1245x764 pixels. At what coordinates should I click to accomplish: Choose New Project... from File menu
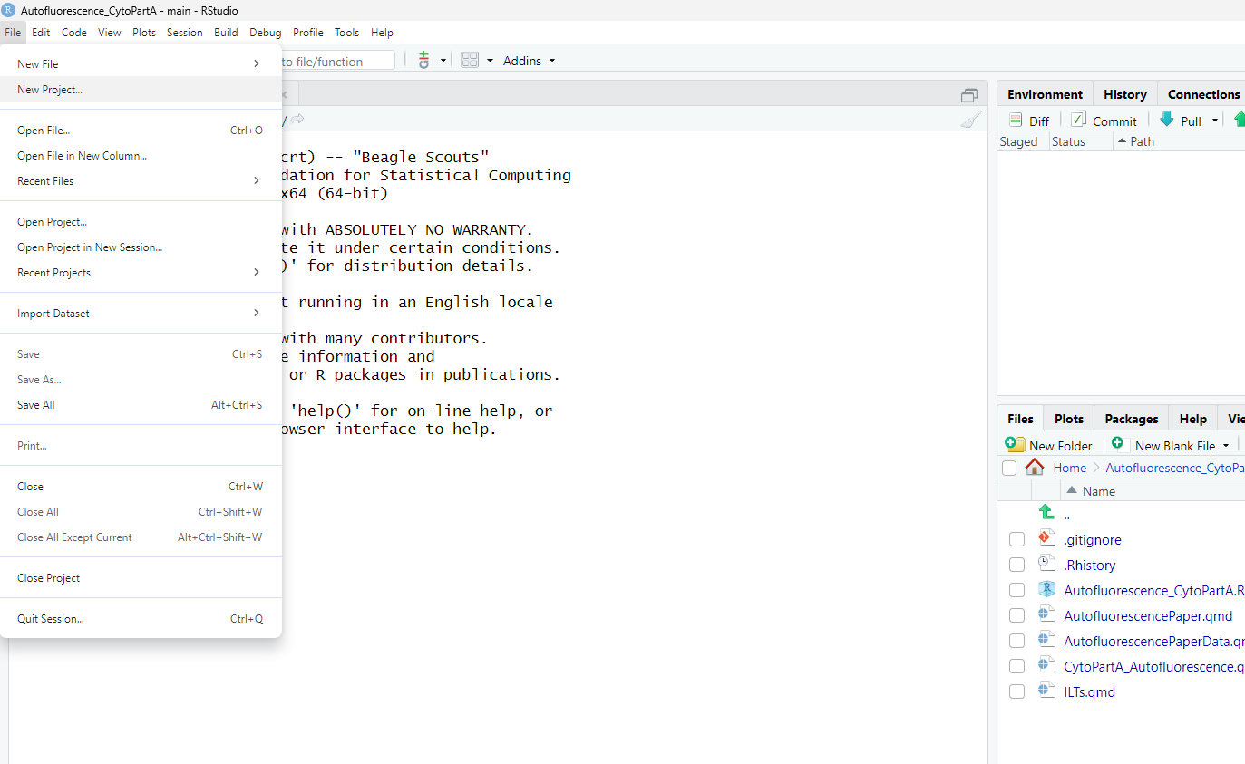click(x=50, y=90)
